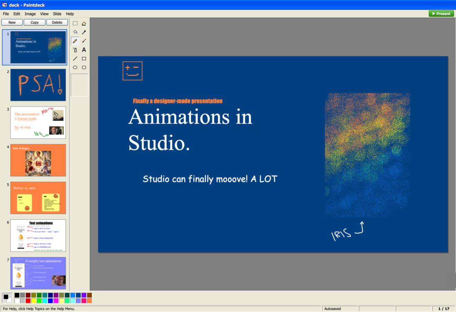Open the Help menu
Image resolution: width=456 pixels, height=312 pixels.
(70, 14)
